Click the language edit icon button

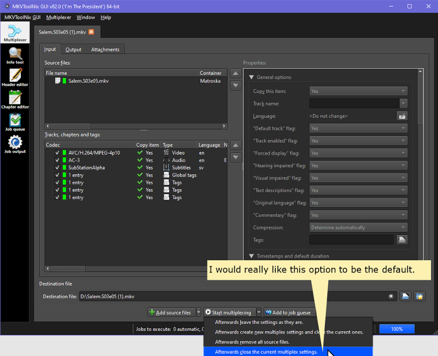401,116
